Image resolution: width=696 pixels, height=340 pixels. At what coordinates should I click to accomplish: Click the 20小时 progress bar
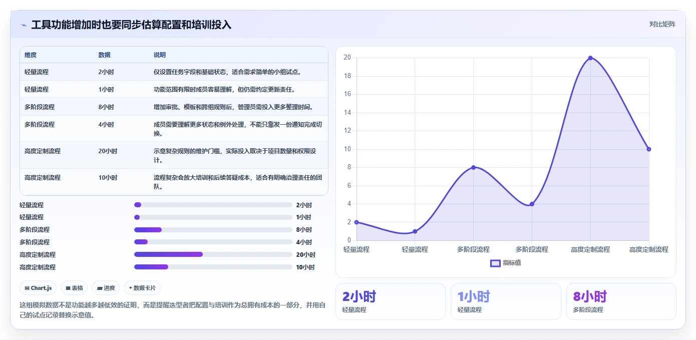tap(213, 254)
